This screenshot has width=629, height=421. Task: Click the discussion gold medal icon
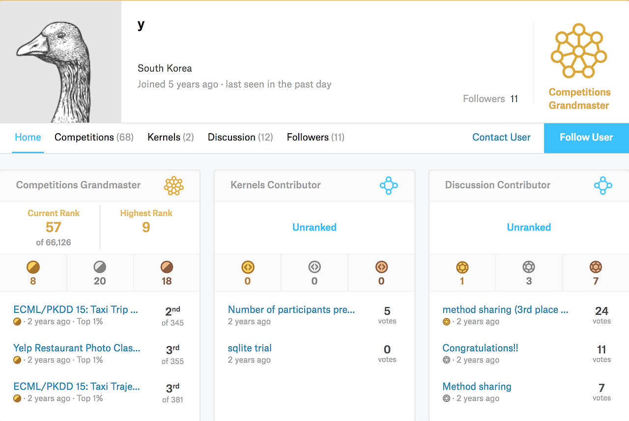(x=462, y=267)
